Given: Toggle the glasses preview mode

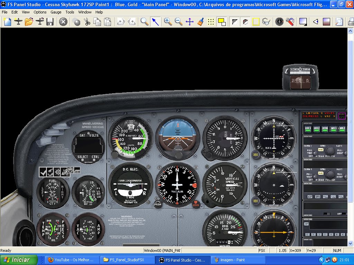Looking at the screenshot, I should point(266,21).
